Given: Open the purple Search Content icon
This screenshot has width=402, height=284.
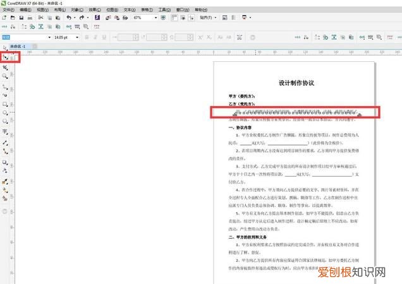Looking at the screenshot, I should [97, 18].
